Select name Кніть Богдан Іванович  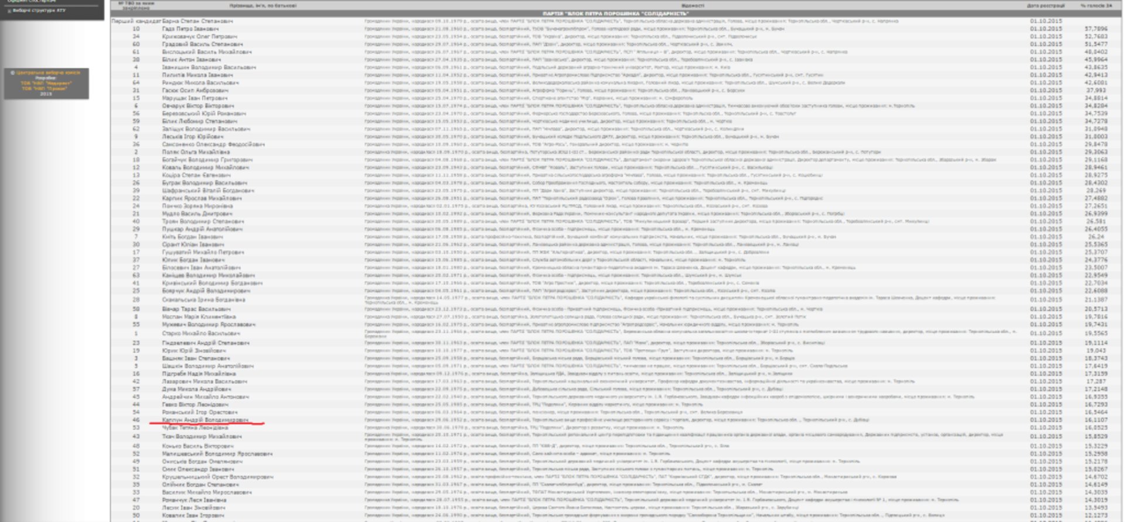tap(193, 237)
